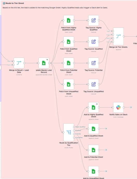Select the Tag Source: Potential edit node

93,63
